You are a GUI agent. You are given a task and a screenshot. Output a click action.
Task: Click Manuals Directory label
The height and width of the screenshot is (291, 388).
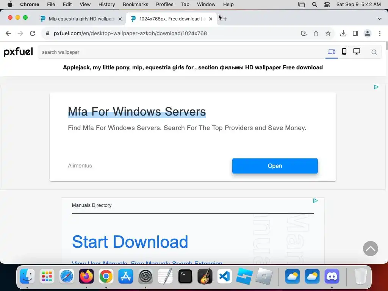92,205
